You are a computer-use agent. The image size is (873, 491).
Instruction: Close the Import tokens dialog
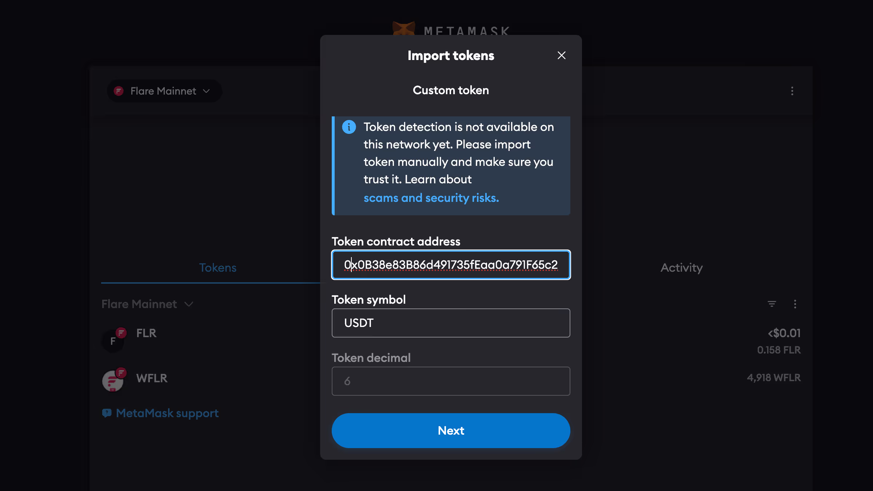(561, 55)
